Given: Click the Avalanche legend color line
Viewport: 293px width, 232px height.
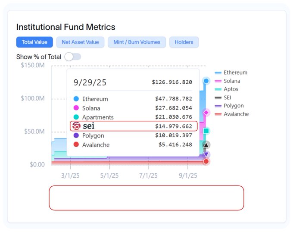Looking at the screenshot, I should coord(218,114).
